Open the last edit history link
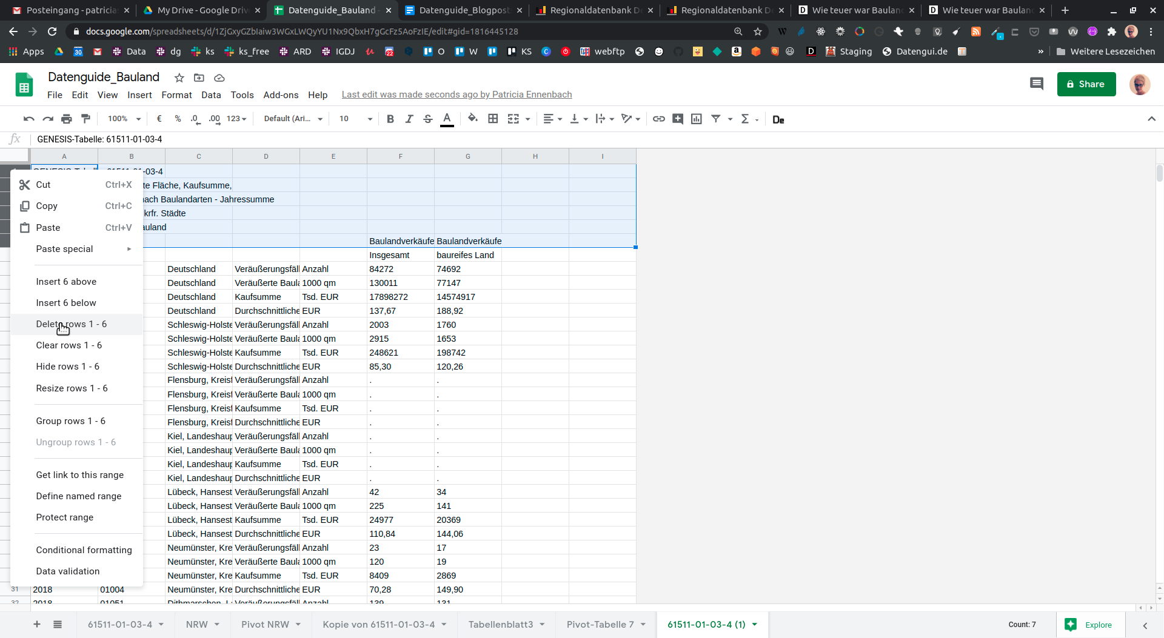Viewport: 1164px width, 638px height. pyautogui.click(x=457, y=95)
